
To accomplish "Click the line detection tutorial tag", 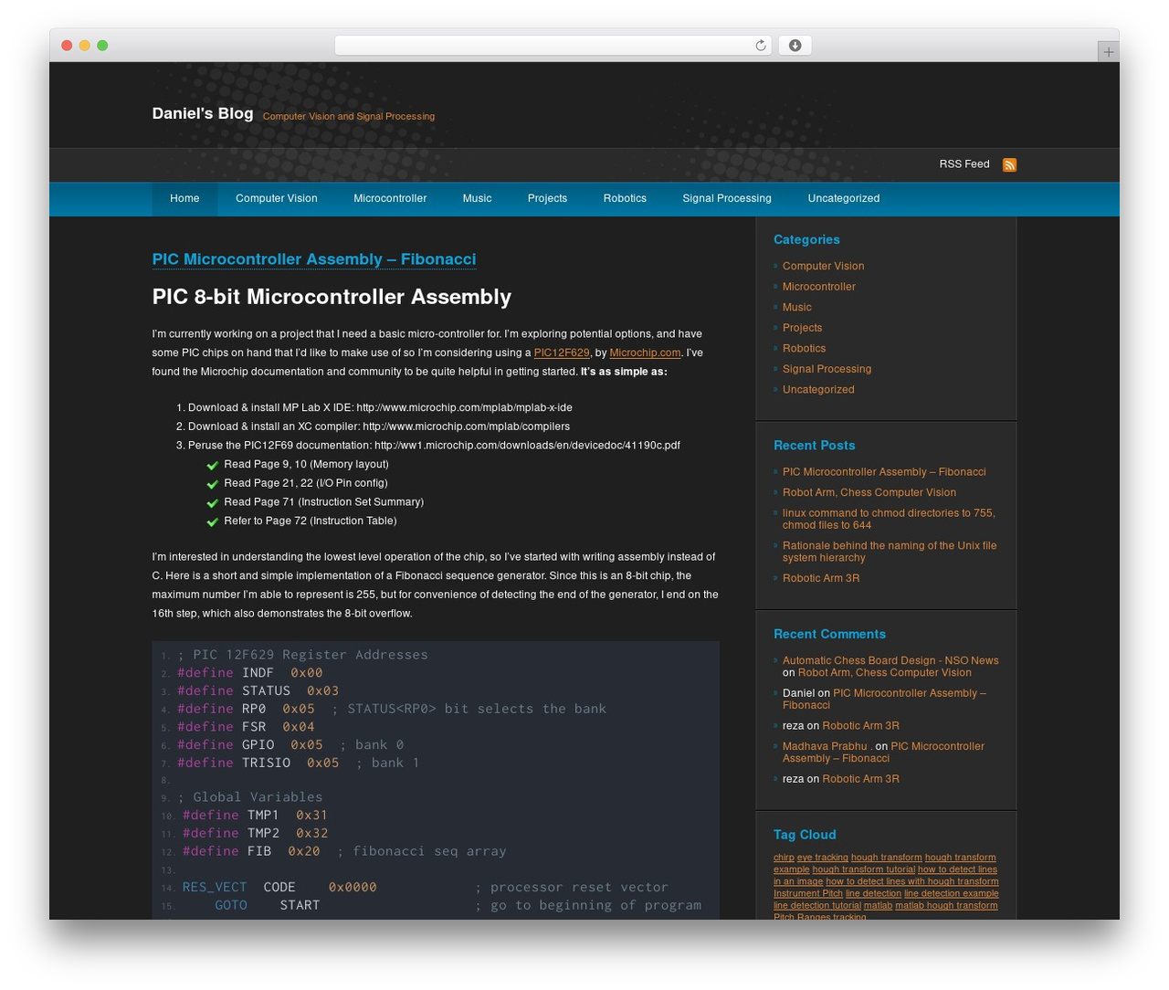I will (817, 905).
